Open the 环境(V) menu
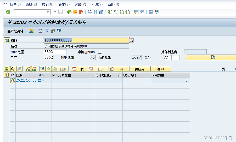236x142 pixels. 80,4
